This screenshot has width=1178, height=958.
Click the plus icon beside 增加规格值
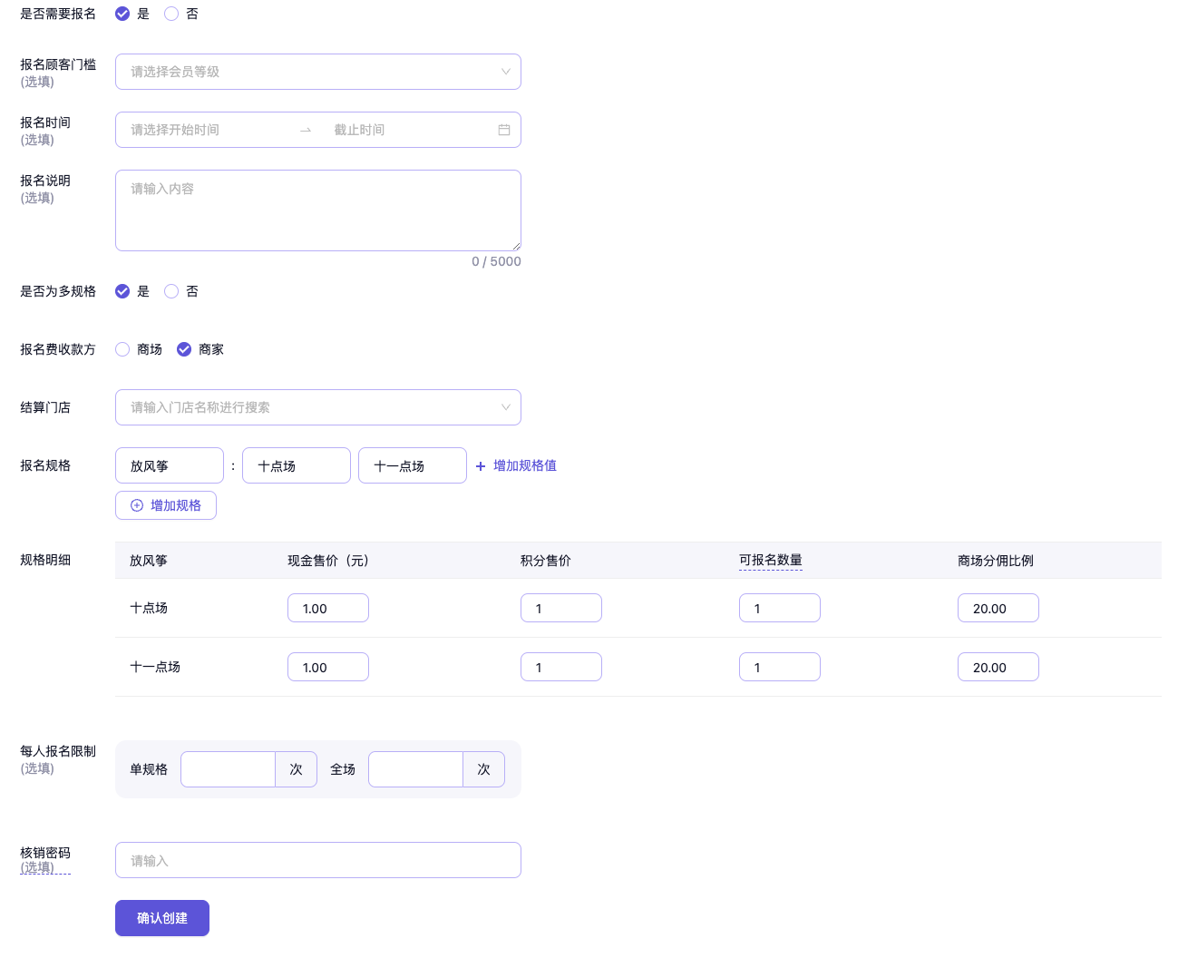(x=481, y=466)
